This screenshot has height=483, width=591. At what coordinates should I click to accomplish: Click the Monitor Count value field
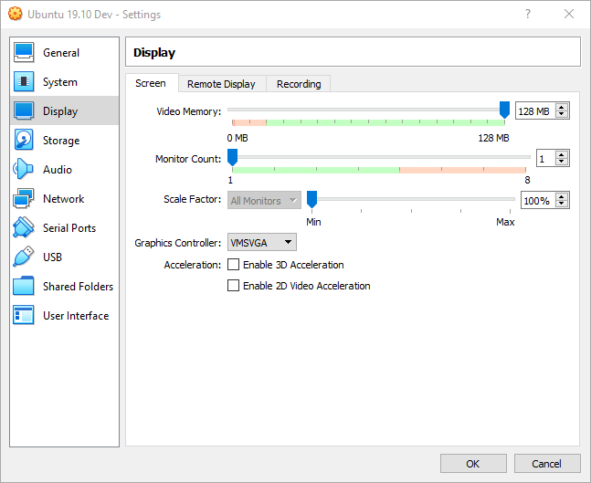click(545, 158)
